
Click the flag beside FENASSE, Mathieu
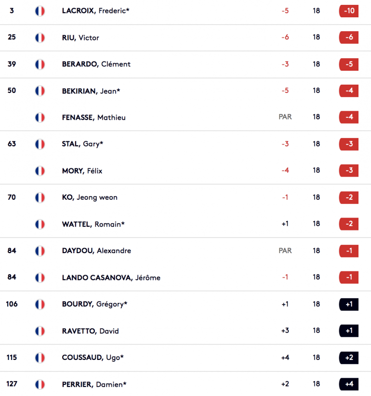[x=40, y=118]
